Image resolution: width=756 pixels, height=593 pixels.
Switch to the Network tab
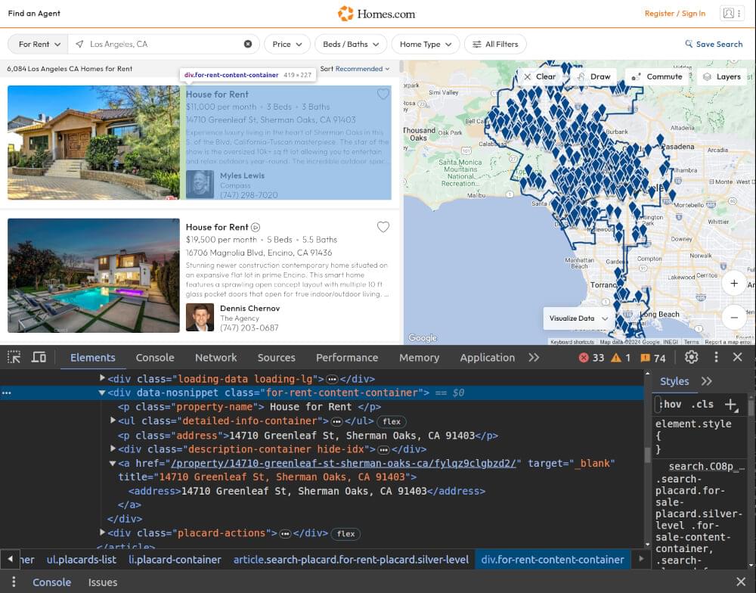215,358
